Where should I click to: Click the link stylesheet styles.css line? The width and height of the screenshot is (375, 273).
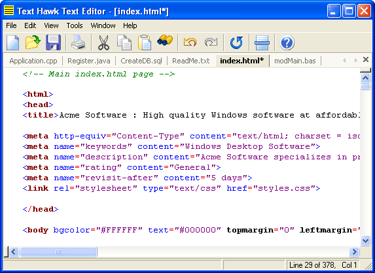point(171,189)
